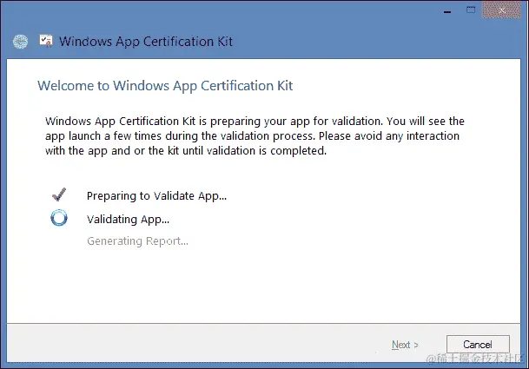Maximize the Certification Kit window
Image resolution: width=529 pixels, height=369 pixels.
point(471,10)
